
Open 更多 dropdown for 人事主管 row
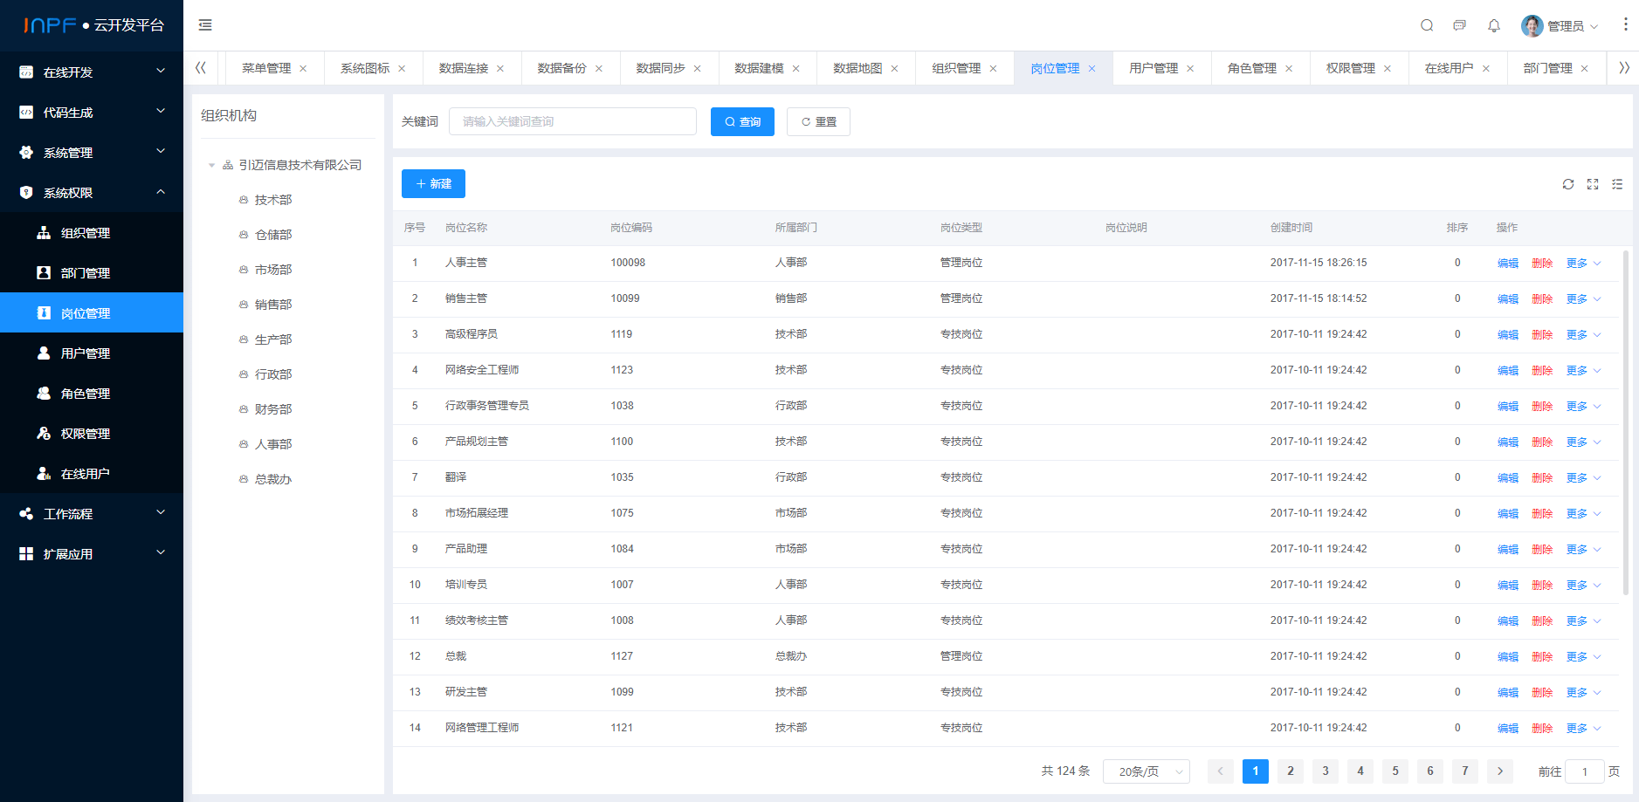[1583, 264]
